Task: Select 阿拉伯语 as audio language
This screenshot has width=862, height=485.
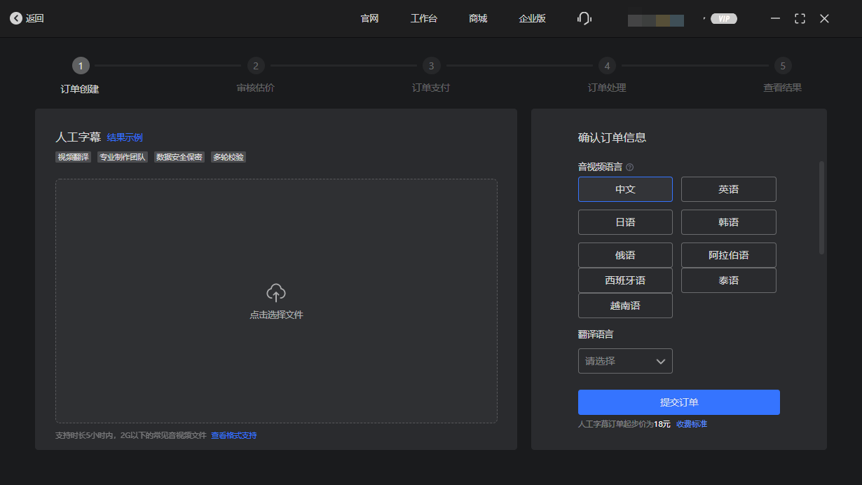Action: pyautogui.click(x=728, y=255)
